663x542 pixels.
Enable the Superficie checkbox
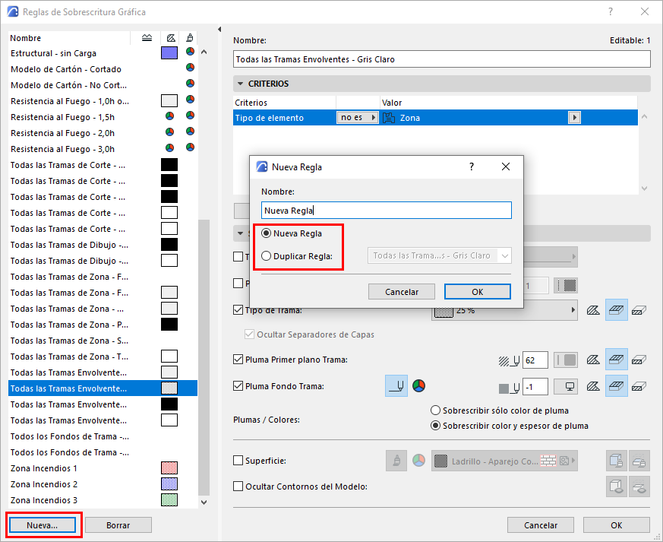(x=238, y=461)
